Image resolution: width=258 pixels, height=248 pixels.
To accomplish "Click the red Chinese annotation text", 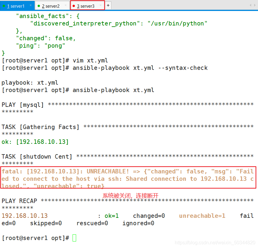I will (x=130, y=196).
